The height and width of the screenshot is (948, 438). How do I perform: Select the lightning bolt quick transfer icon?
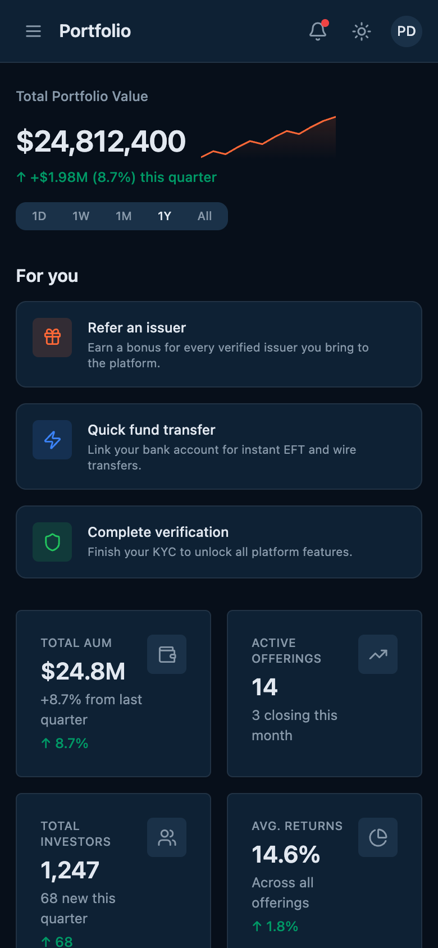[52, 440]
